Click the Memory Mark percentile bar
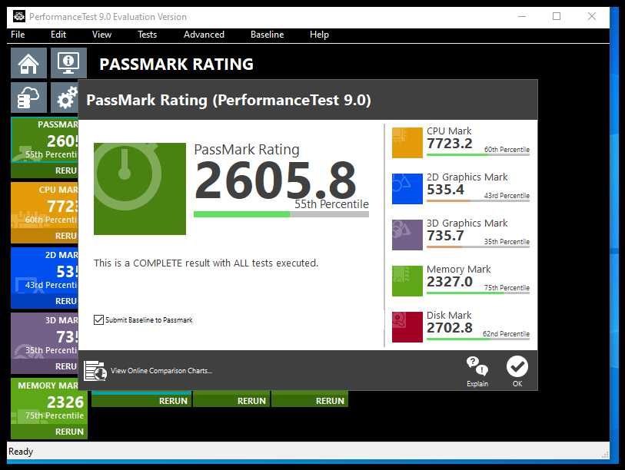The image size is (625, 470). (x=478, y=293)
